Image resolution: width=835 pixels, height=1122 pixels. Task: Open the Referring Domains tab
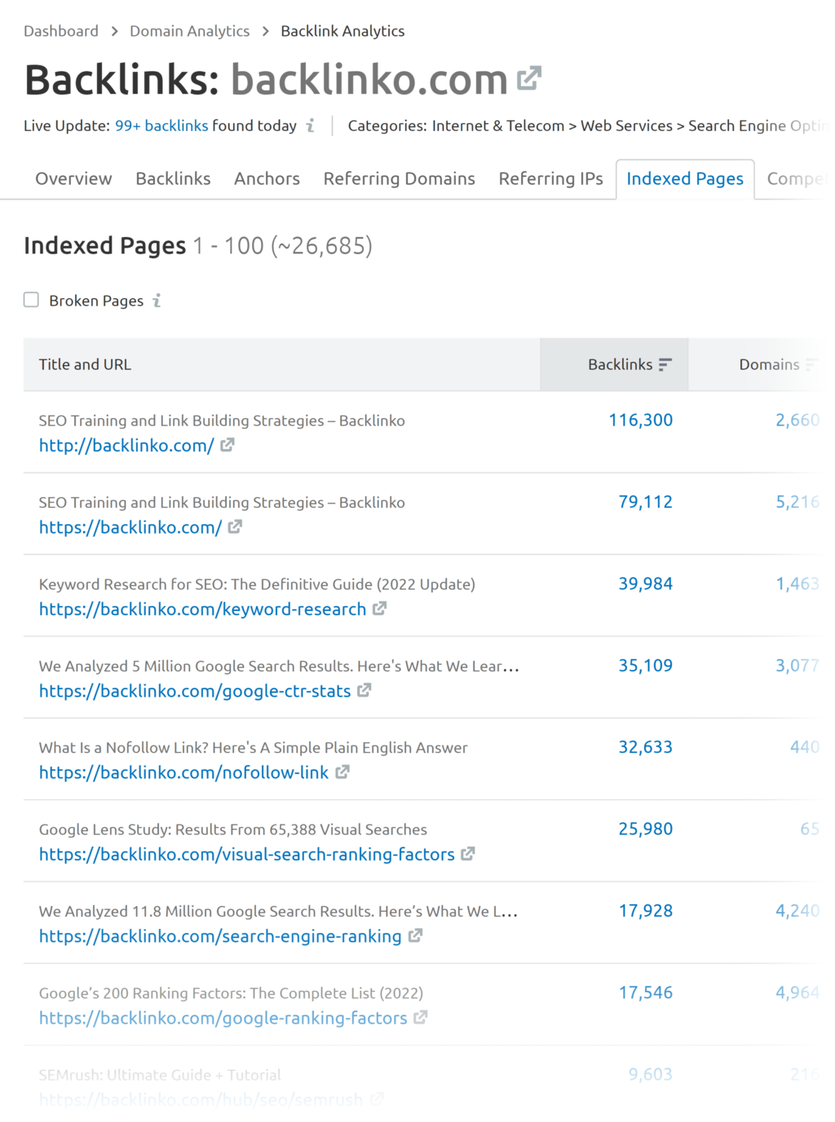click(x=399, y=178)
